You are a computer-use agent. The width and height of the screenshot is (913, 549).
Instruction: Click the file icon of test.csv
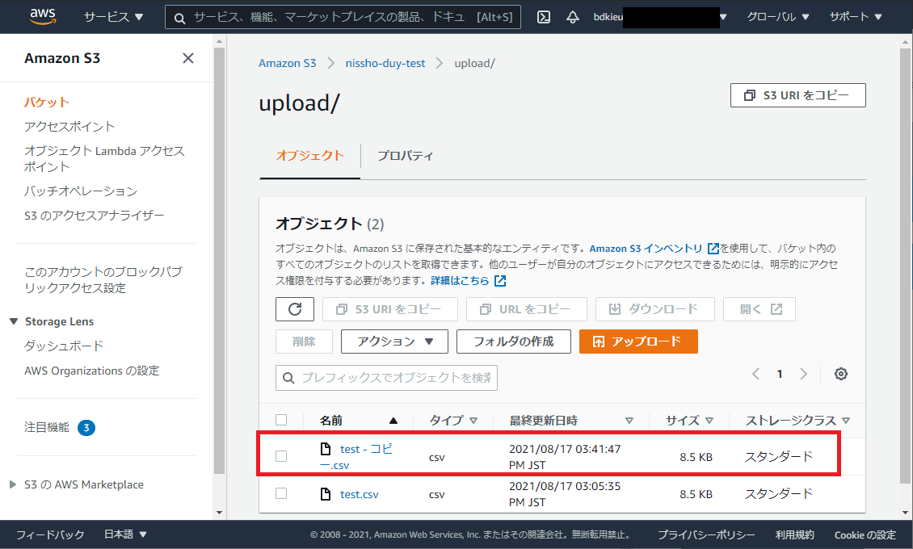[x=326, y=494]
